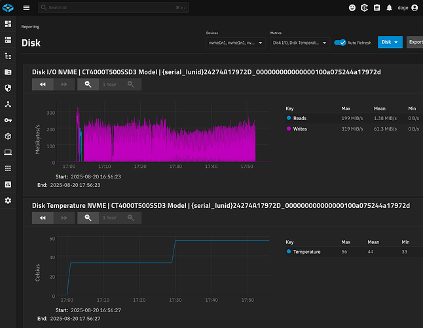This screenshot has height=328, width=423.
Task: Click the Temperature min value 33
Action: pos(405,252)
